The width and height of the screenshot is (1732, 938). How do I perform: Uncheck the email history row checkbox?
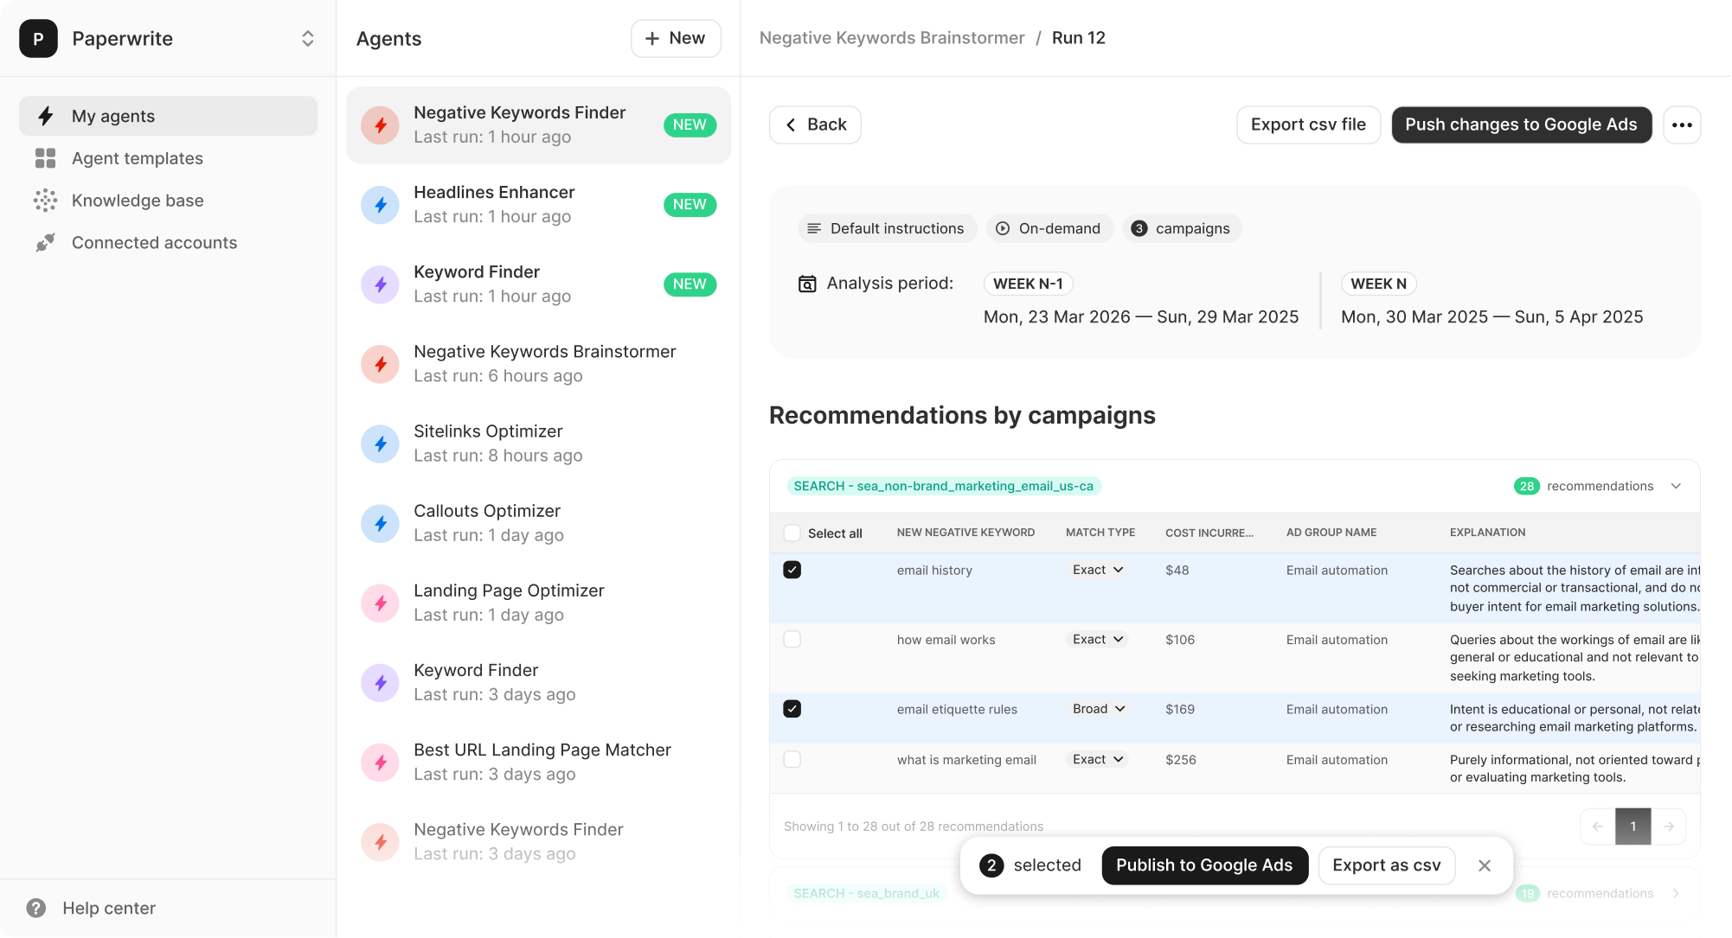point(792,570)
